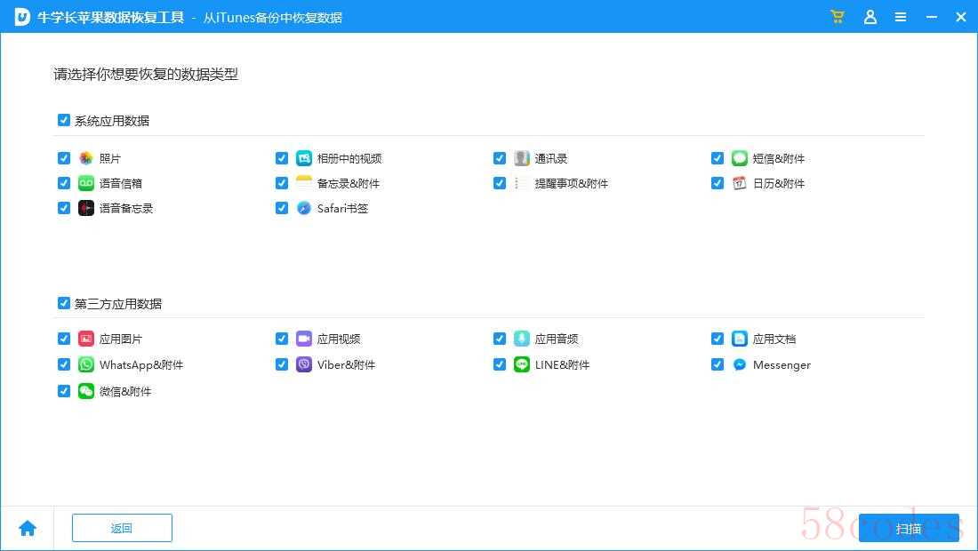The width and height of the screenshot is (978, 551).
Task: Uncheck the LINE&附件 checkbox
Action: click(500, 364)
